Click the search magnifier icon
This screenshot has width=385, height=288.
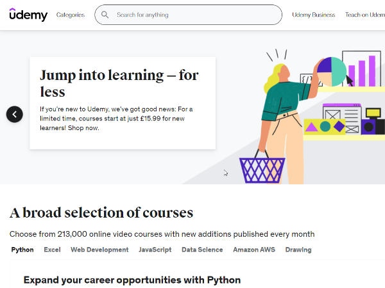(x=105, y=15)
